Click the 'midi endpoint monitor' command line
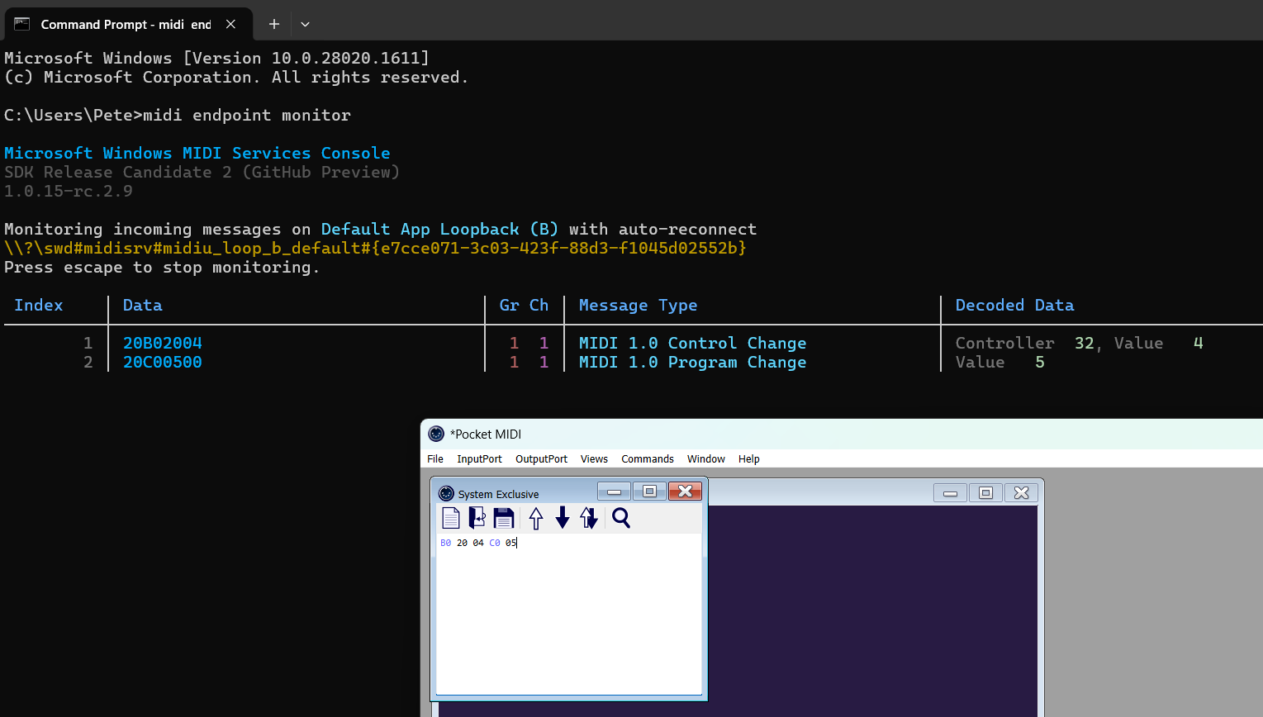Image resolution: width=1263 pixels, height=717 pixels. (247, 115)
